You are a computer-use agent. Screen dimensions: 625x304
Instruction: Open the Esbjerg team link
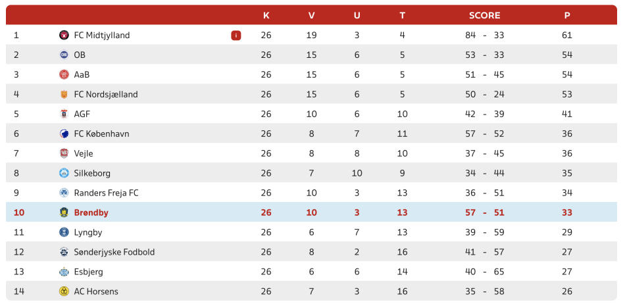click(x=89, y=272)
